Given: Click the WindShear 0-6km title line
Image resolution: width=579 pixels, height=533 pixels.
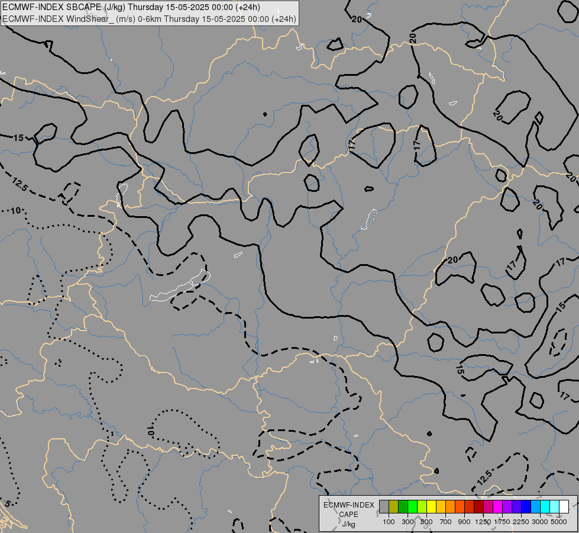Looking at the screenshot, I should 149,19.
